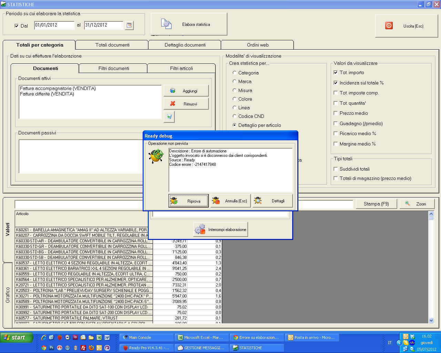Image resolution: width=441 pixels, height=353 pixels.
Task: Check Guadagno (/pmedio)
Action: click(336, 123)
